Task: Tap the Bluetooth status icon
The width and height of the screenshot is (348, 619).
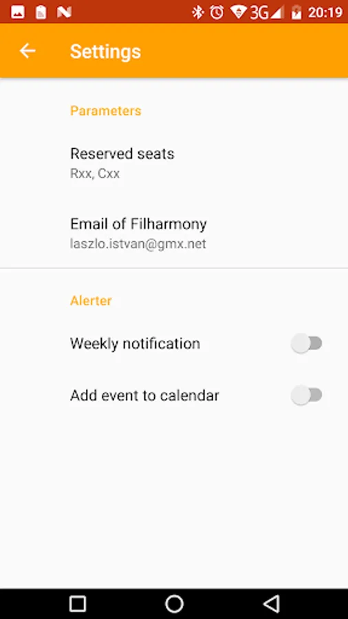Action: click(x=197, y=12)
